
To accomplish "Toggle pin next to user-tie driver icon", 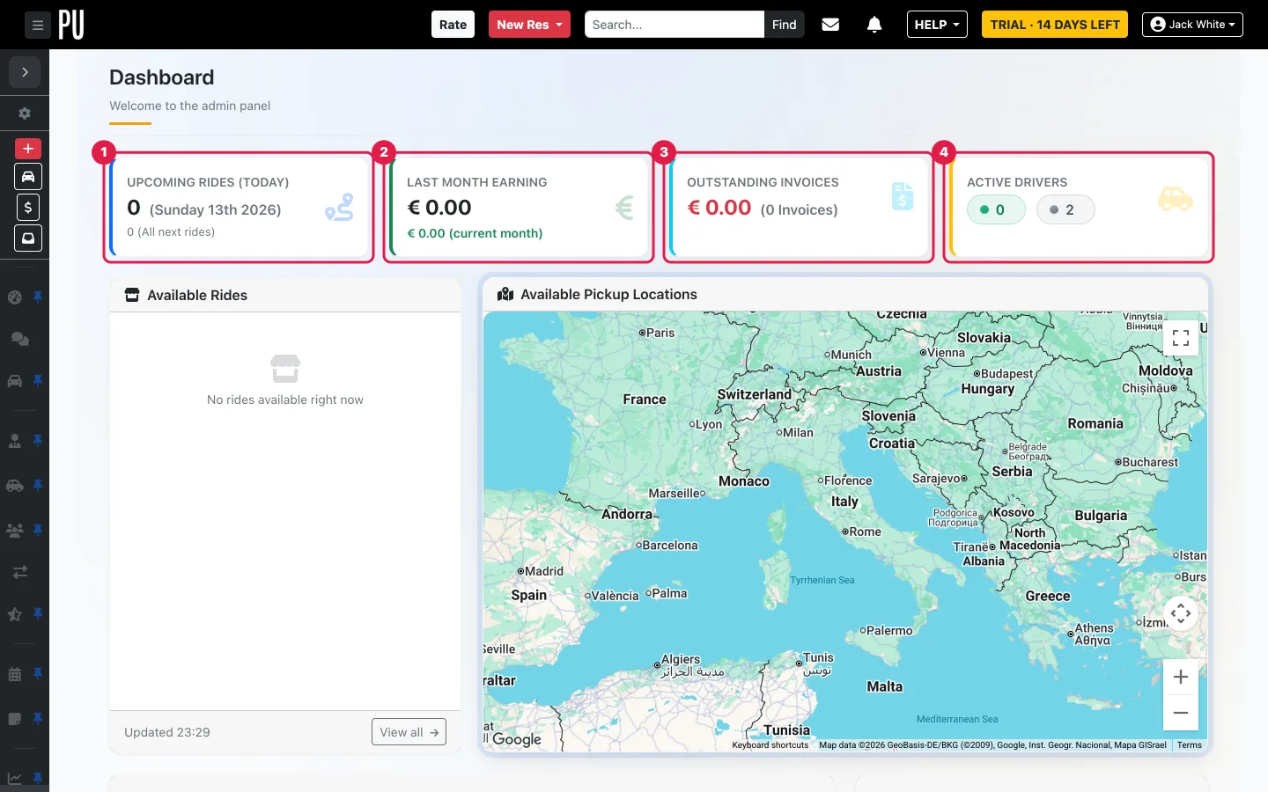I will [38, 440].
